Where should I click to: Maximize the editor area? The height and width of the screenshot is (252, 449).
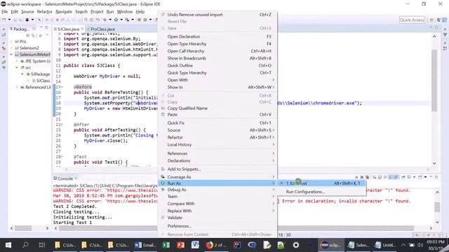[436, 27]
